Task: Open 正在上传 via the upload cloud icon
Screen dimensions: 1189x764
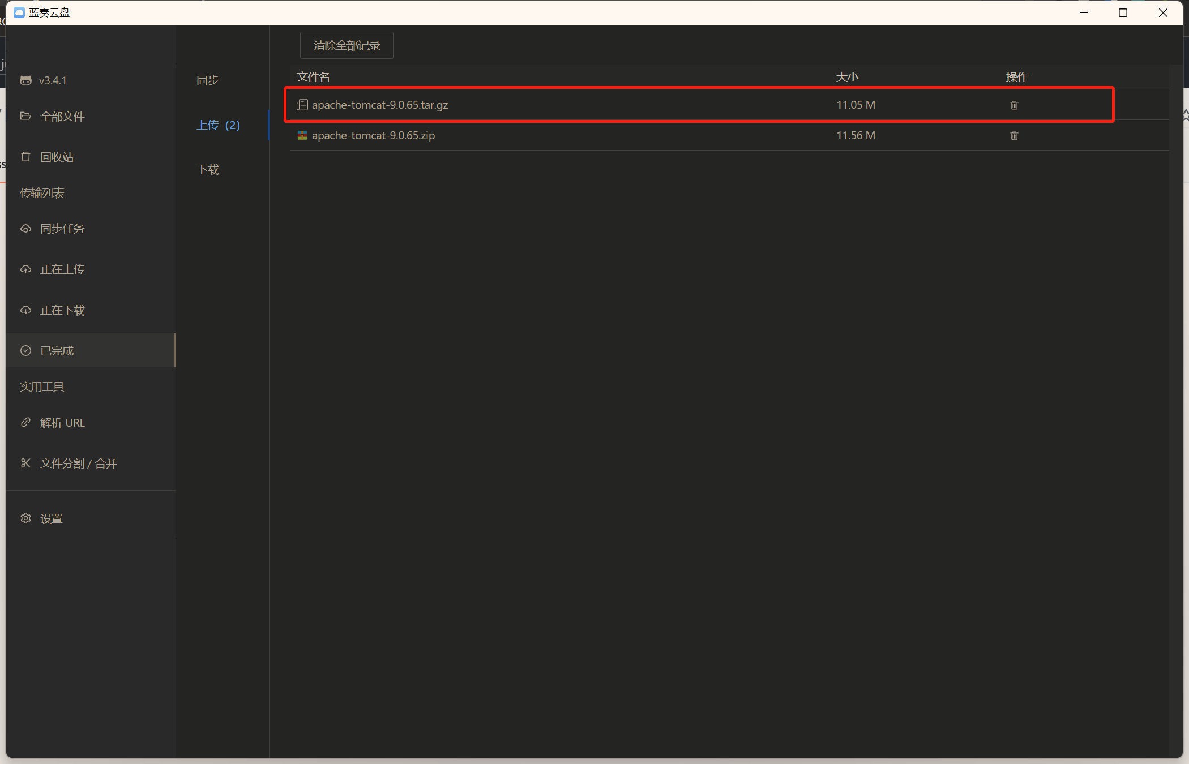Action: pos(25,269)
